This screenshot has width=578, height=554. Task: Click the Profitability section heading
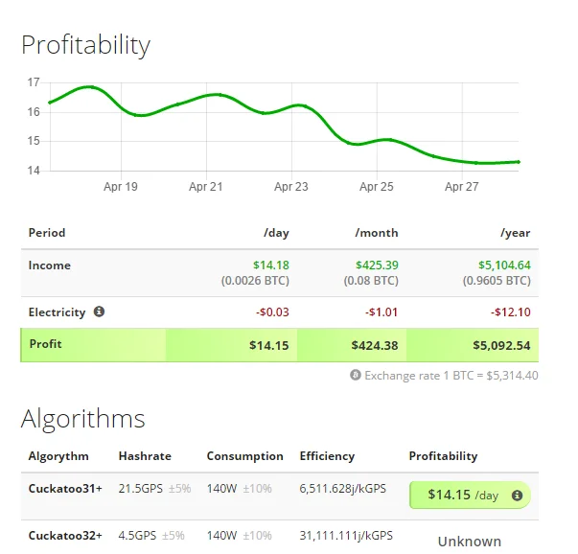[86, 45]
